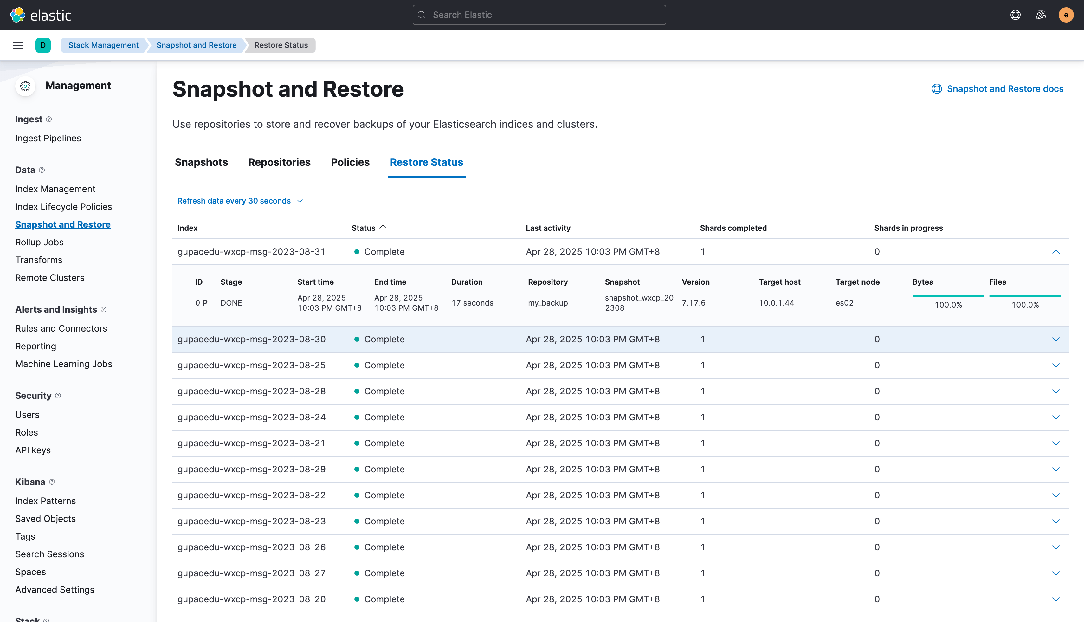
Task: Click the search magnifier icon
Action: point(422,15)
